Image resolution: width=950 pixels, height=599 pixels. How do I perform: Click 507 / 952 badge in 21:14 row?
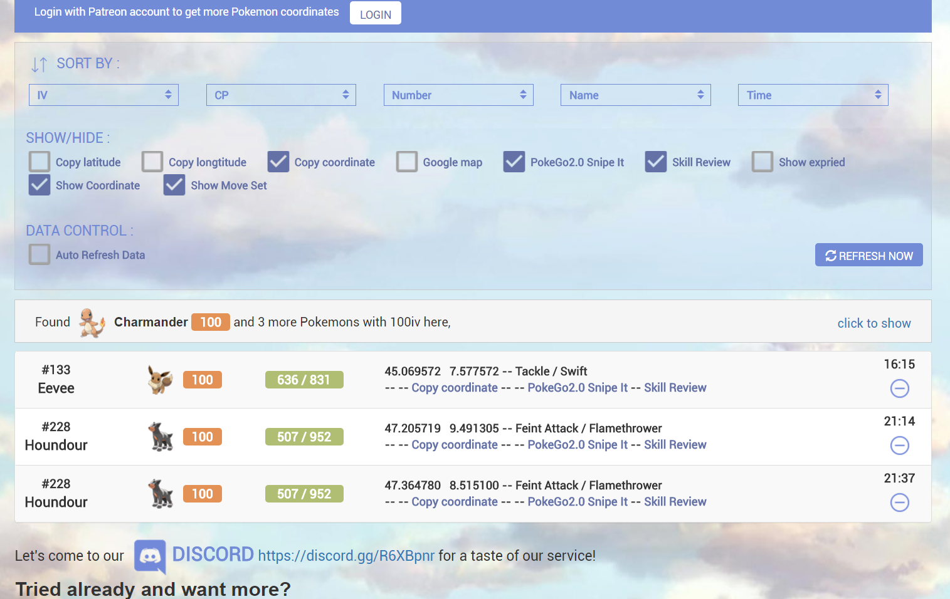point(304,437)
